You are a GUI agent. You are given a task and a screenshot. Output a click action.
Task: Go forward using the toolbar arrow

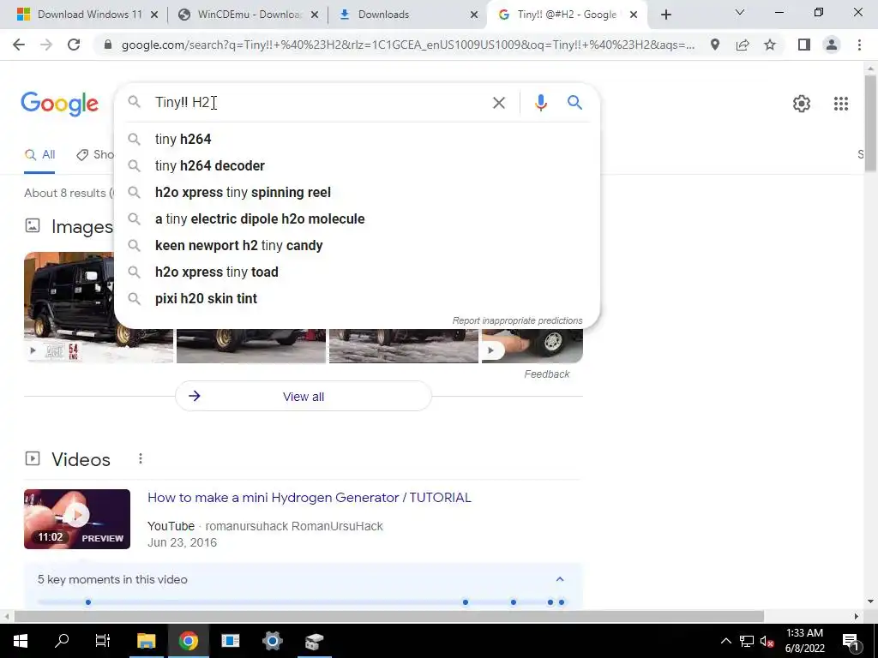point(46,45)
